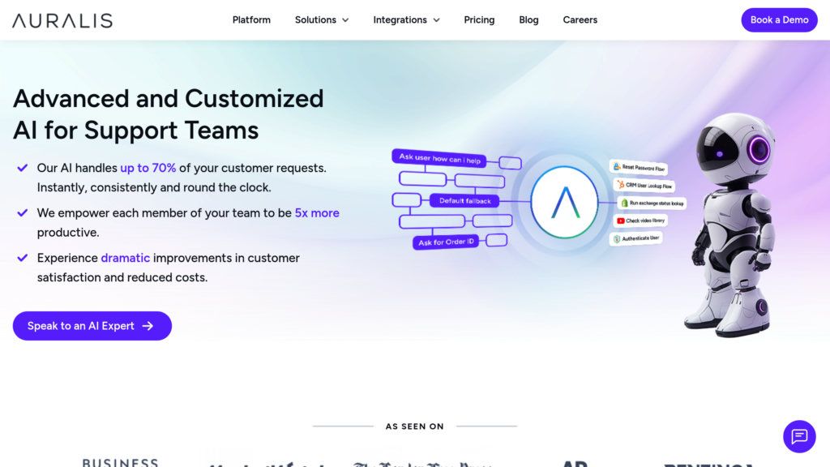Image resolution: width=830 pixels, height=467 pixels.
Task: Click the Auralis logo
Action: [x=62, y=20]
